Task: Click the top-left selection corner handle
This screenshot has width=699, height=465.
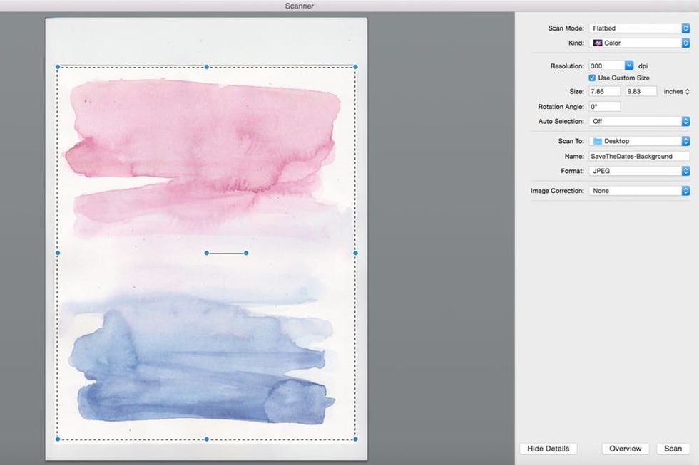Action: tap(58, 67)
